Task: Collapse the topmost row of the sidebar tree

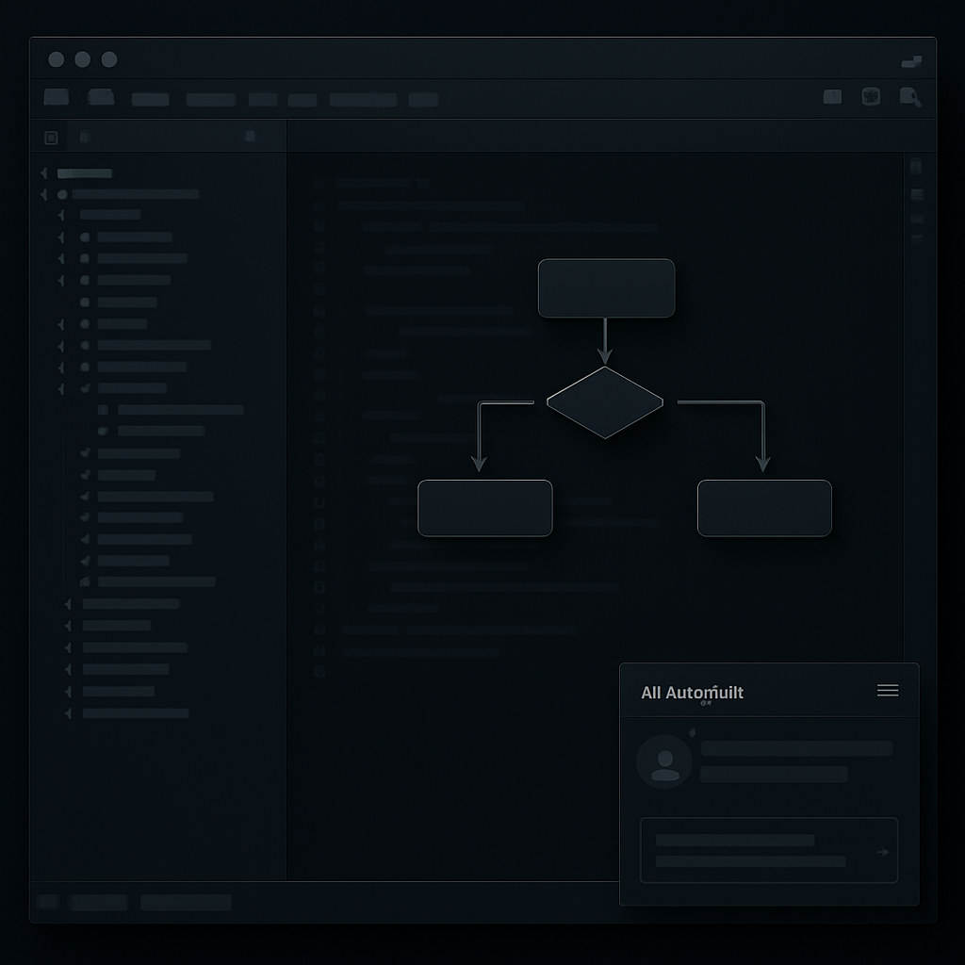Action: 44,173
